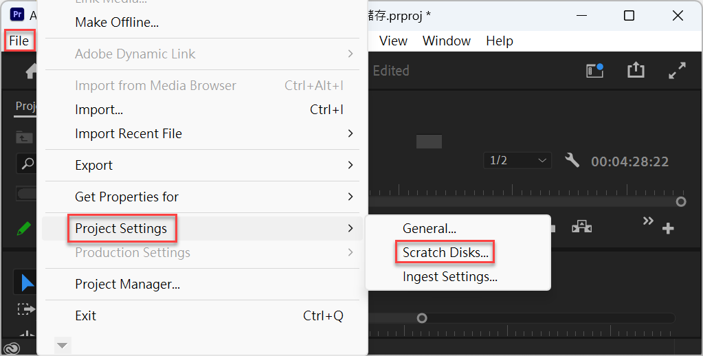Viewport: 703px width, 356px height.
Task: Click the search icon in Project panel
Action: coord(27,164)
